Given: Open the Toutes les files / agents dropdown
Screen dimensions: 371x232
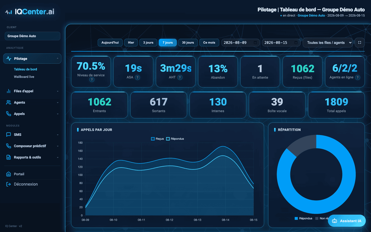Looking at the screenshot, I should (328, 43).
